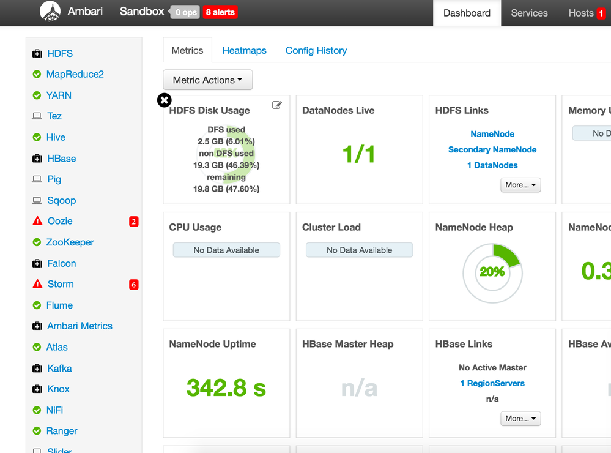This screenshot has width=611, height=453.
Task: Switch to the Heatmaps tab
Action: tap(244, 50)
